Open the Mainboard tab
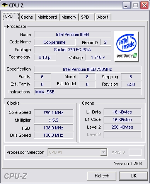Screen dimensions: 150x184 [x=47, y=17]
